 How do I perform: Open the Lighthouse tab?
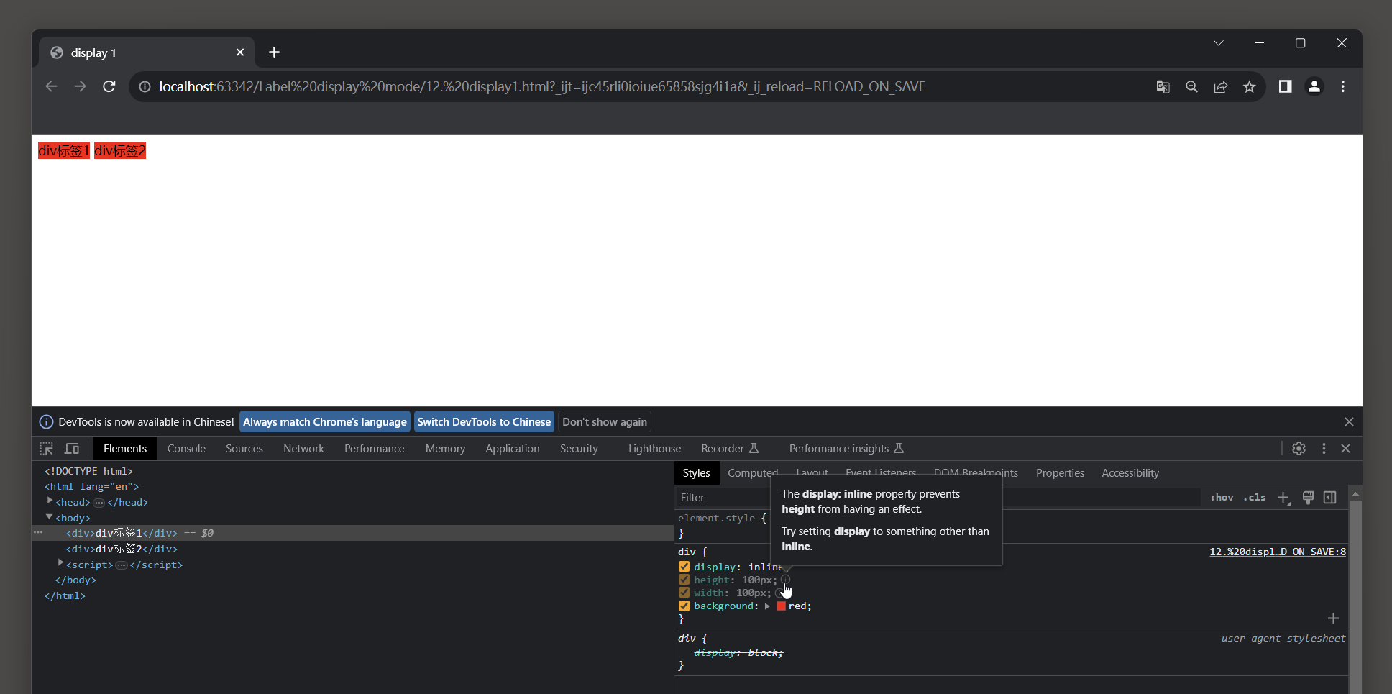[654, 449]
